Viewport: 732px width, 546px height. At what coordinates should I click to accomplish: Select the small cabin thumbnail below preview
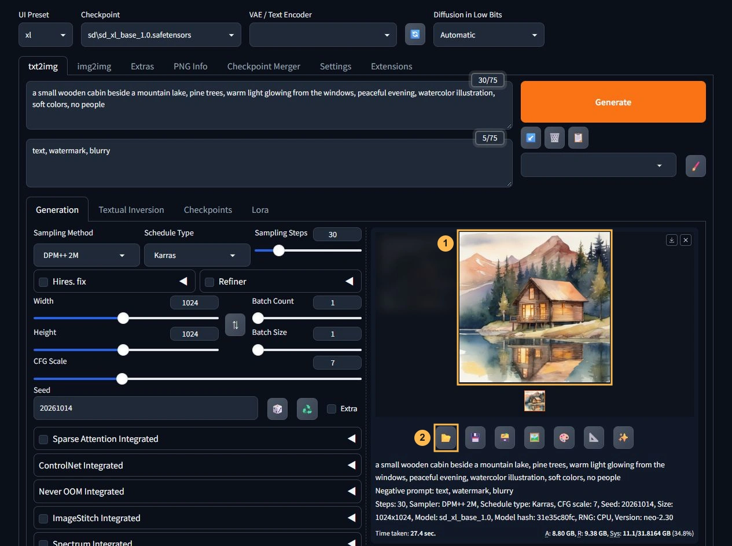click(x=535, y=401)
